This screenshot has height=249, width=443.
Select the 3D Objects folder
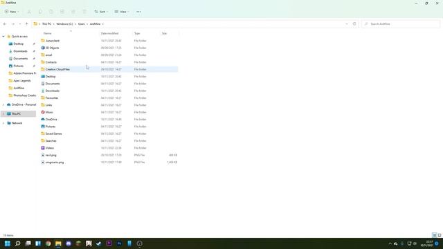pos(53,48)
